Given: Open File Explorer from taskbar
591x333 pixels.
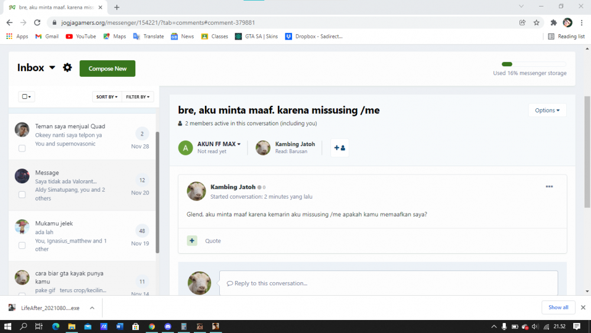Looking at the screenshot, I should tap(72, 326).
